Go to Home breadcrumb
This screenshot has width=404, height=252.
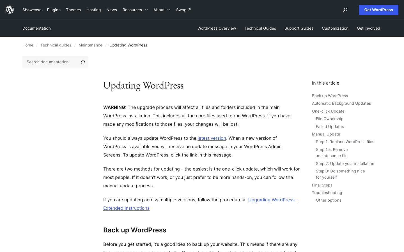click(28, 45)
